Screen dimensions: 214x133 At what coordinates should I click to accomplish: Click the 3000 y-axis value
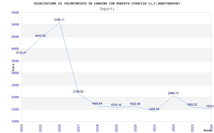click(15, 73)
